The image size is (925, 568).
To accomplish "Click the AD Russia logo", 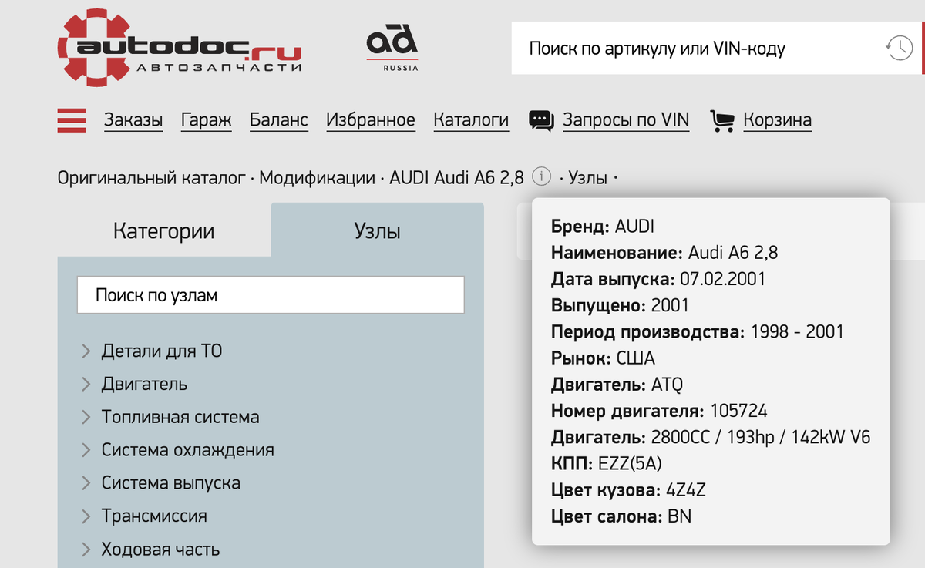I will 392,47.
